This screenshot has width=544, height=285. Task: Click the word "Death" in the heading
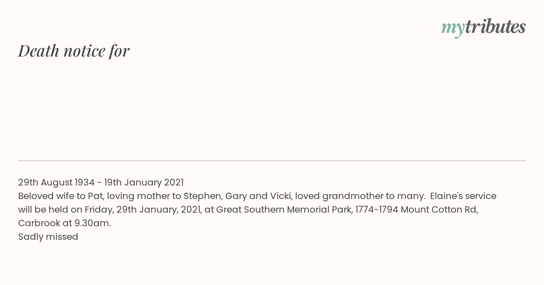pyautogui.click(x=39, y=51)
